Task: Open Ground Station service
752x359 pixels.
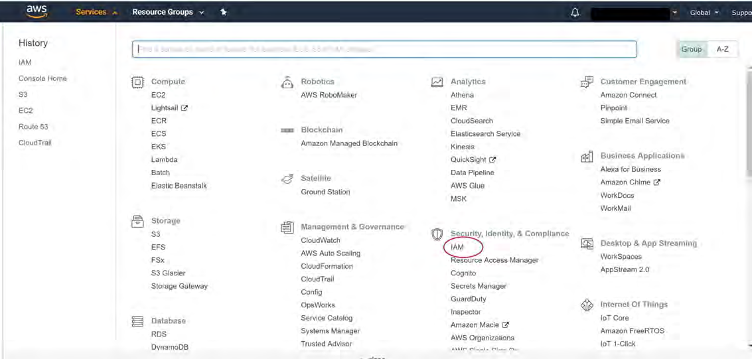Action: click(x=325, y=192)
